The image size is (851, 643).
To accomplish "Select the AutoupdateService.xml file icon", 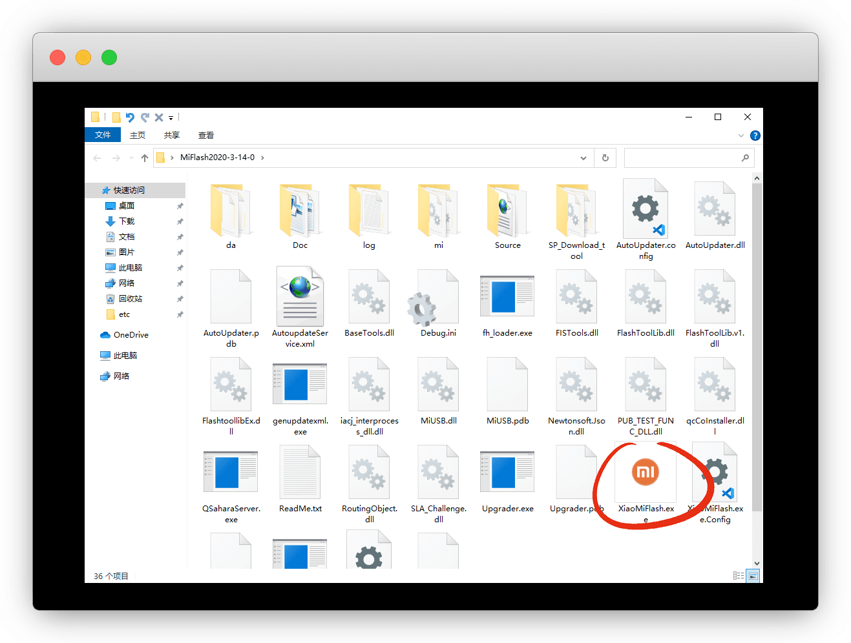I will pos(300,297).
